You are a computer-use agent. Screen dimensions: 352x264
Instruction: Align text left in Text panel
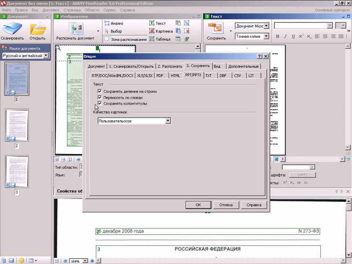317,36
